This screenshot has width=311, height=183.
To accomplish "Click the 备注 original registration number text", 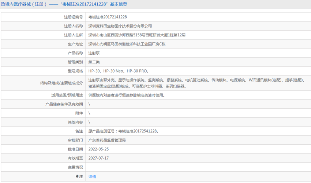I will (x=123, y=131).
